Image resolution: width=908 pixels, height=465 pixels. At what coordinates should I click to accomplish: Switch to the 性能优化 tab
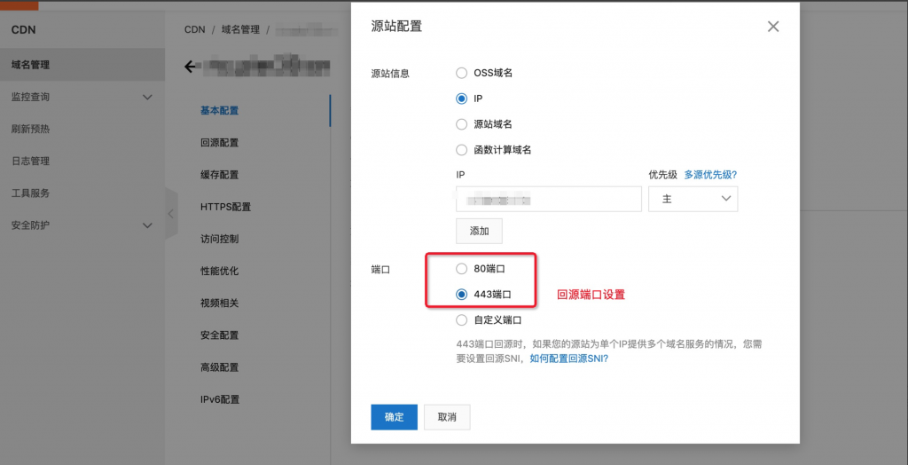pos(220,271)
